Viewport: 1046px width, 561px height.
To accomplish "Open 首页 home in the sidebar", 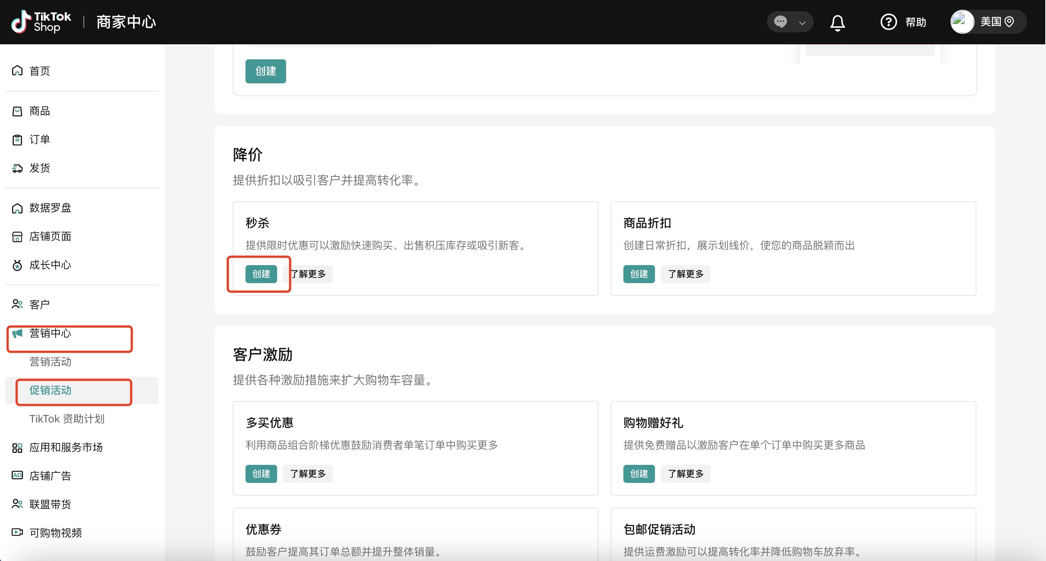I will [x=39, y=71].
